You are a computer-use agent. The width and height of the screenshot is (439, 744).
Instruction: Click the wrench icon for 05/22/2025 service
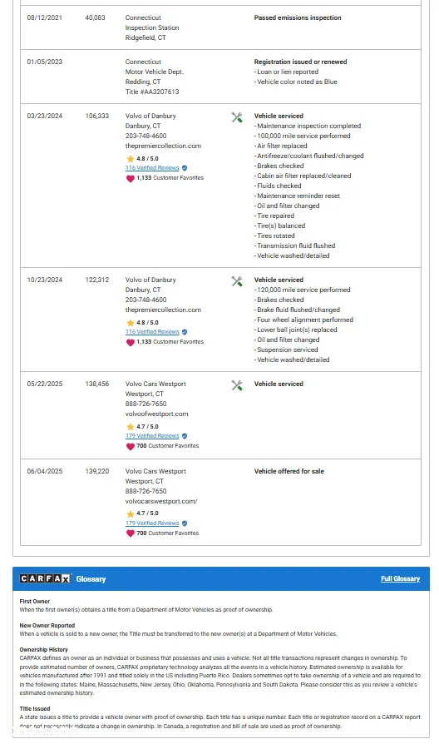point(237,385)
